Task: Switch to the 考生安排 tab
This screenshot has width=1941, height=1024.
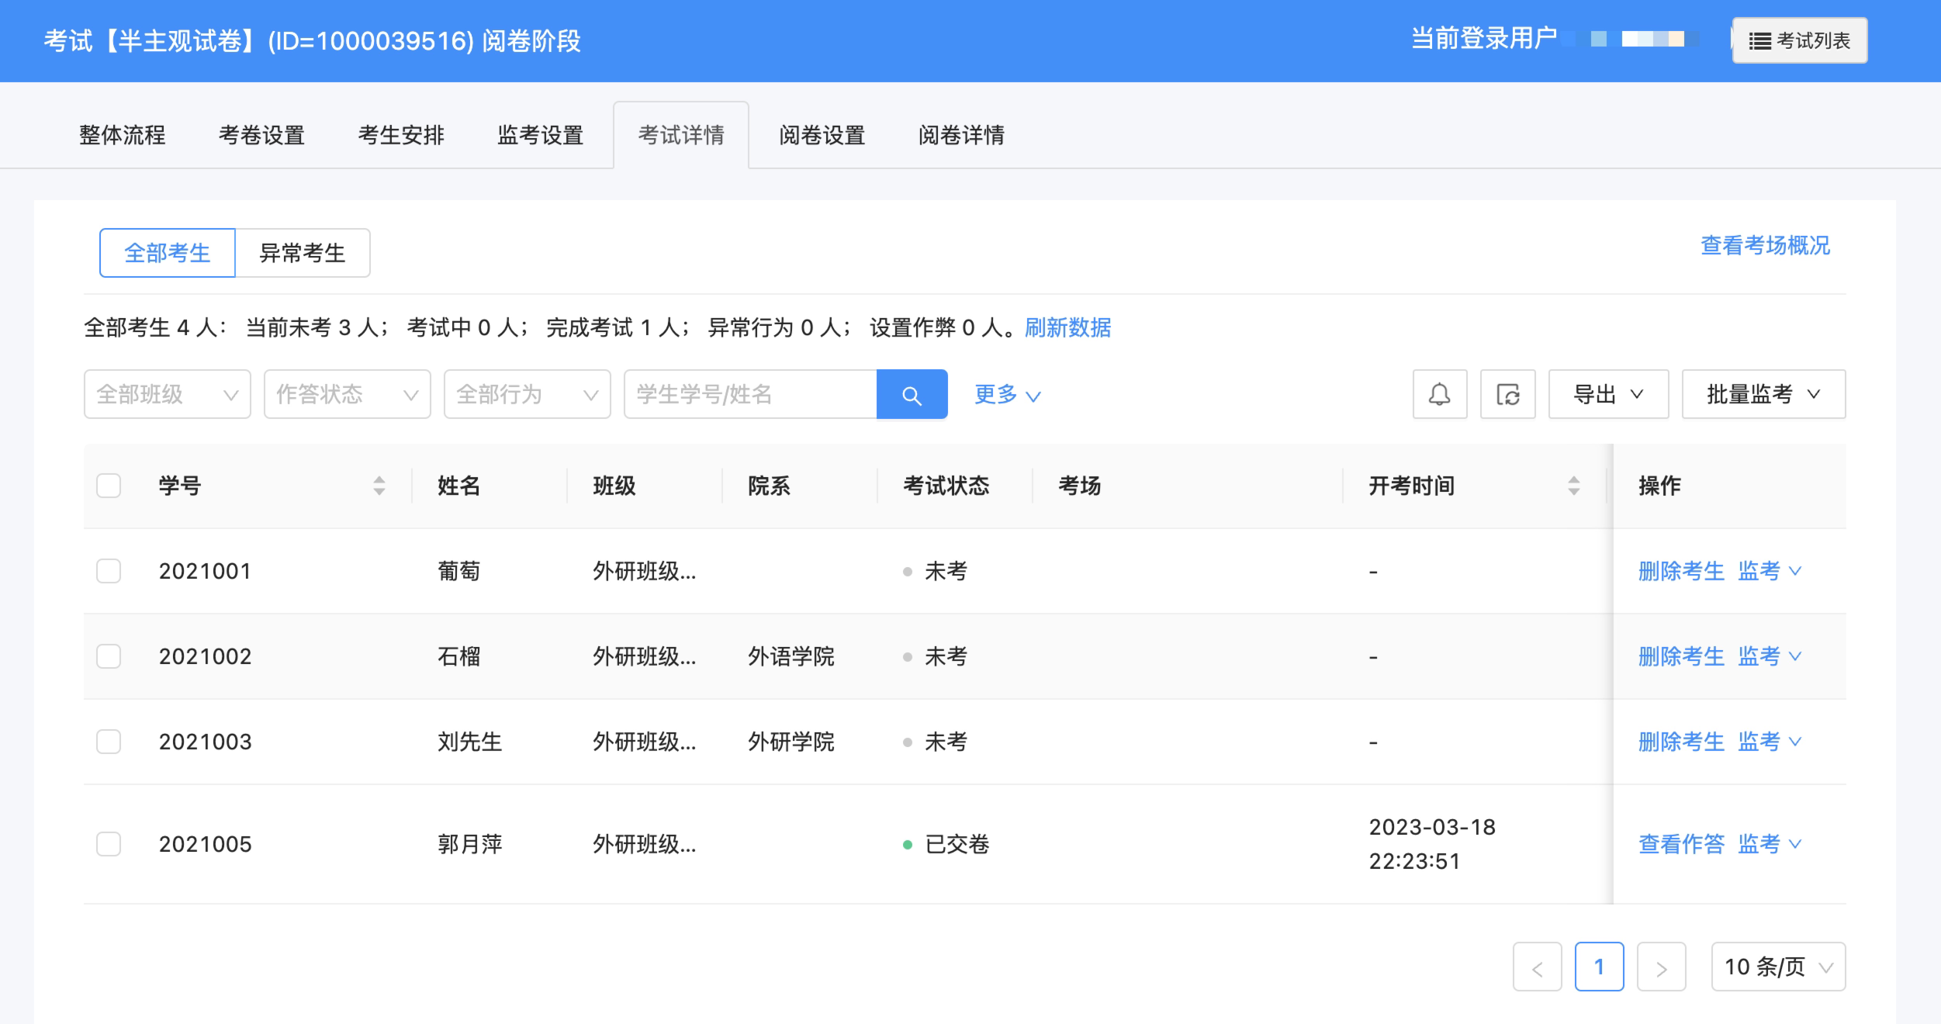Action: [401, 135]
